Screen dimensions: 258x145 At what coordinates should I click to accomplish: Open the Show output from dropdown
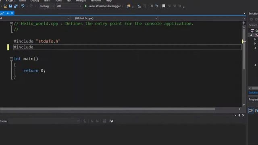click(x=44, y=121)
